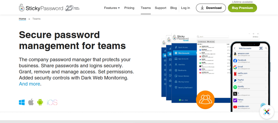Image resolution: width=278 pixels, height=123 pixels.
Task: Open the Menu in the desktop app window
Action: pyautogui.click(x=255, y=37)
